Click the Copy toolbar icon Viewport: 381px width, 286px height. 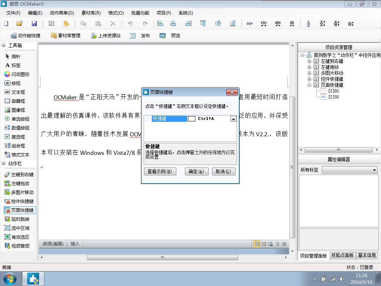[83, 23]
